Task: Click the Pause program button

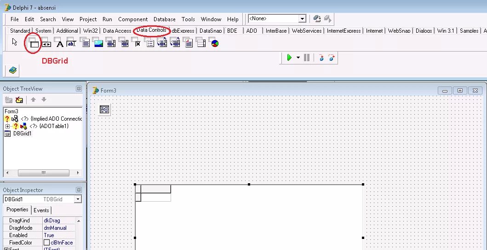Action: pyautogui.click(x=307, y=58)
